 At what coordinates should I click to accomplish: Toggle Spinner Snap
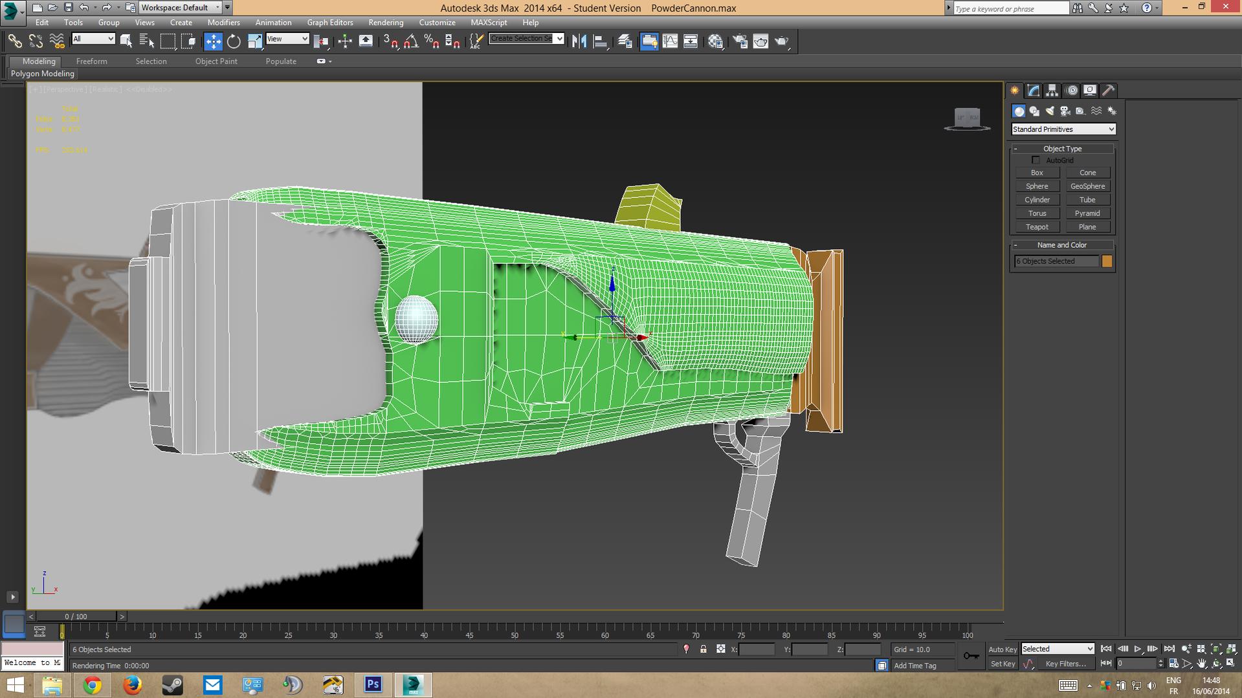click(x=452, y=41)
